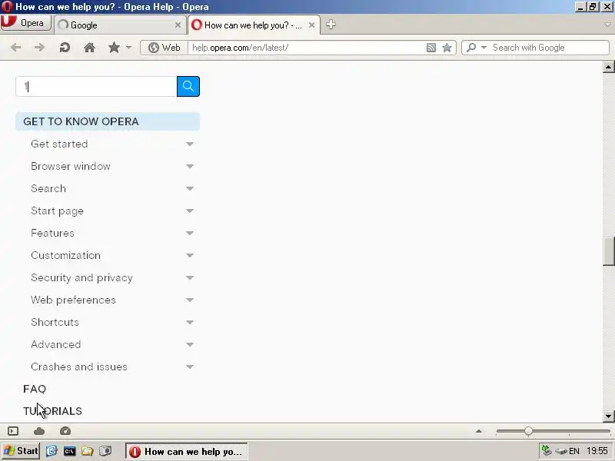Expand the 'Get started' section arrow
615x461 pixels.
coord(190,144)
